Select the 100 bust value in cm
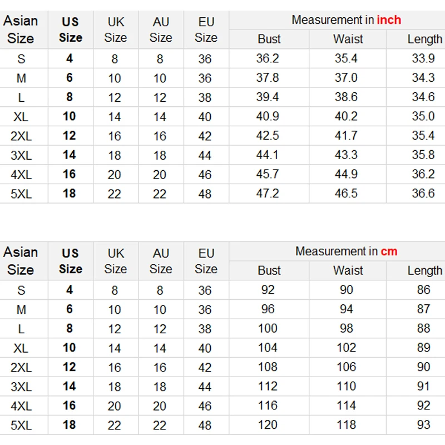This screenshot has height=445, width=445. 268,328
